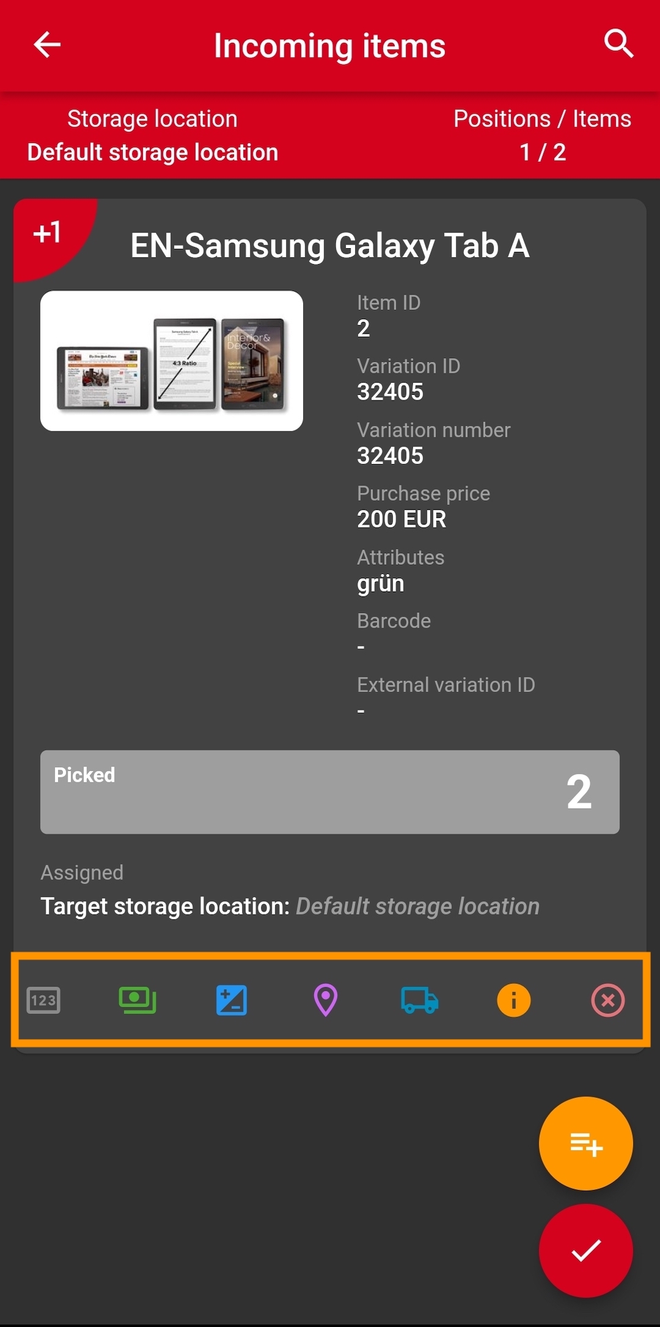Tap the blue plus/minus quantity icon
Image resolution: width=660 pixels, height=1327 pixels.
[x=232, y=1000]
